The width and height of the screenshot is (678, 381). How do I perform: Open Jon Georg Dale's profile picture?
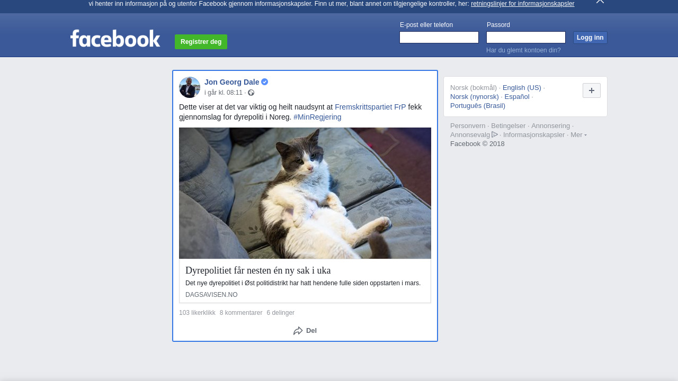coord(190,87)
